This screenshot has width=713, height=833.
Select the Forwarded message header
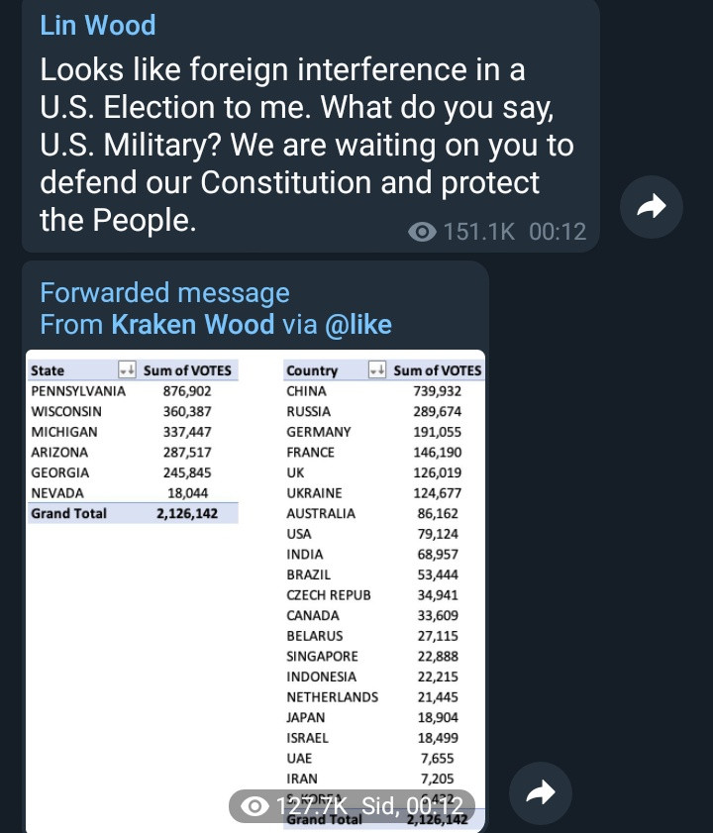point(164,293)
